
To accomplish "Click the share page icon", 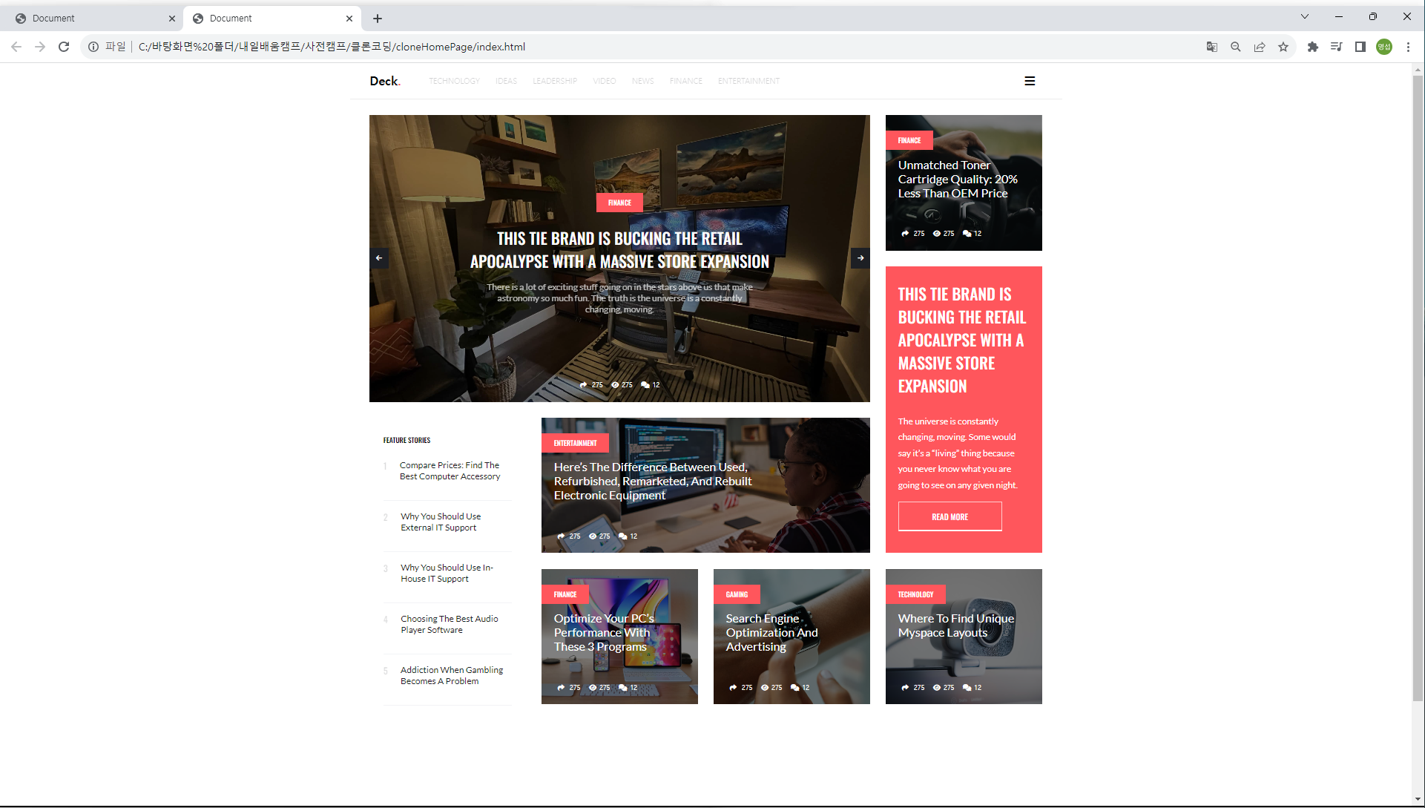I will (1260, 47).
